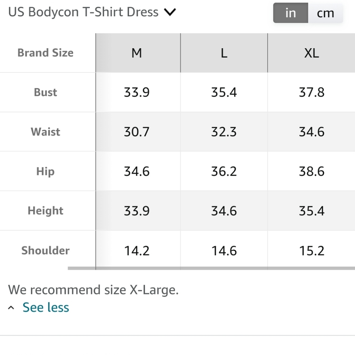Viewport: 355px width, 355px height.
Task: Click the Height row label
Action: [45, 211]
